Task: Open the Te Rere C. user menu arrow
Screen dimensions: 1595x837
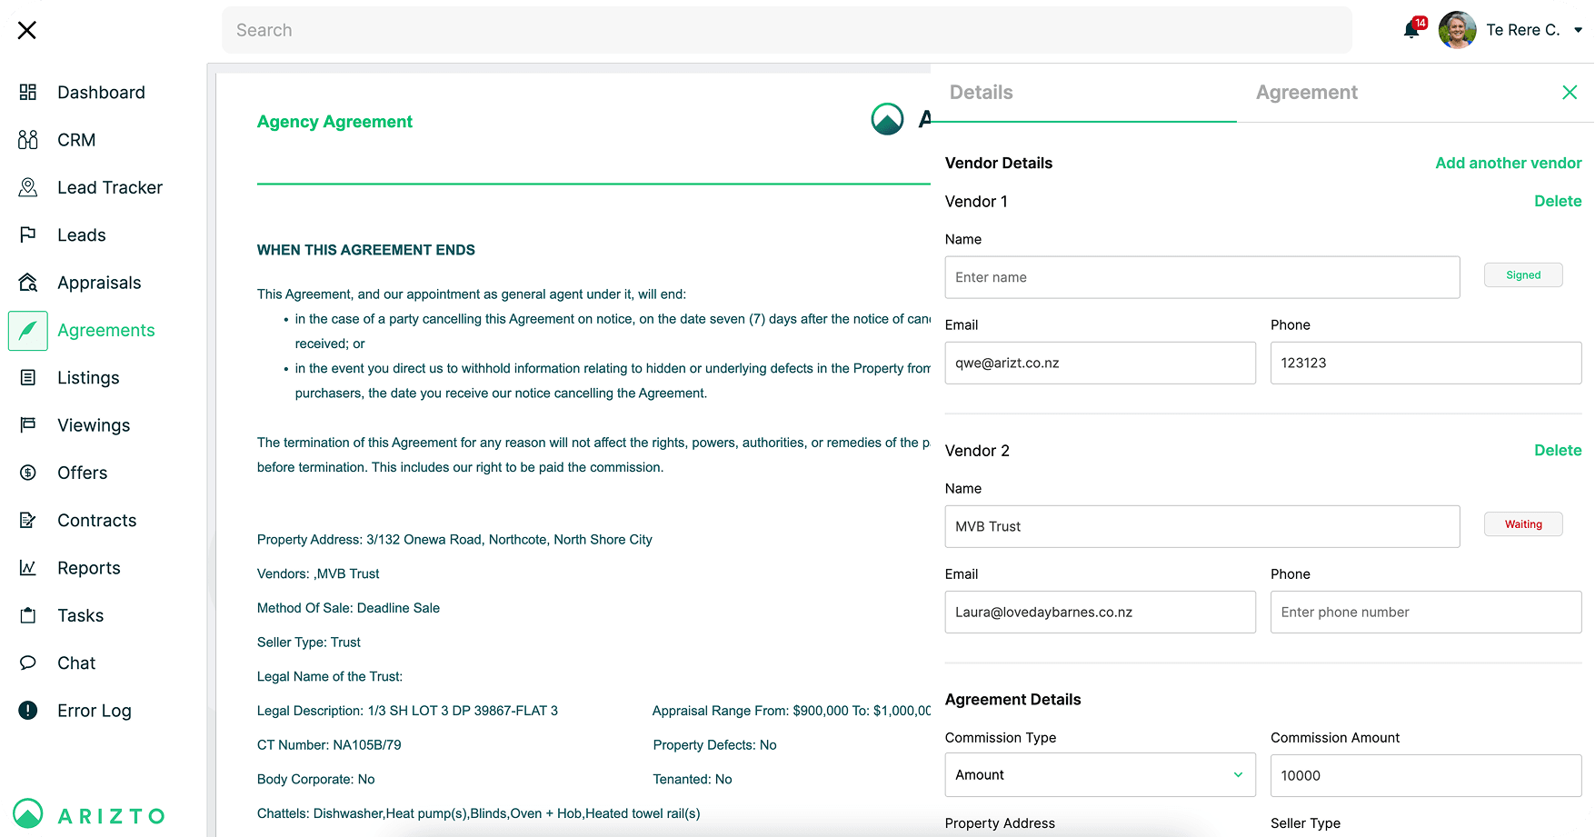Action: 1579,30
